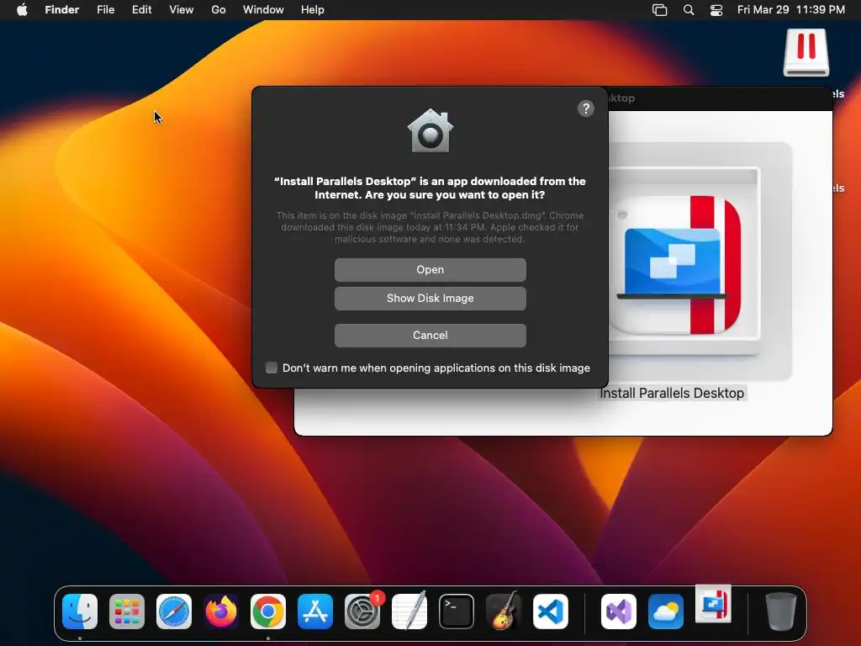Image resolution: width=861 pixels, height=646 pixels.
Task: Open the Trash in the Dock
Action: [x=781, y=612]
